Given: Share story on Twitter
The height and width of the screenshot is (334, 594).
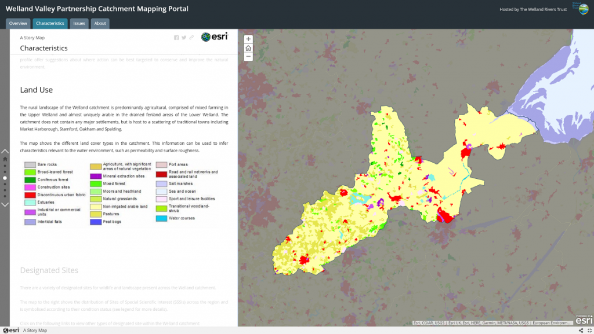Looking at the screenshot, I should click(x=184, y=38).
